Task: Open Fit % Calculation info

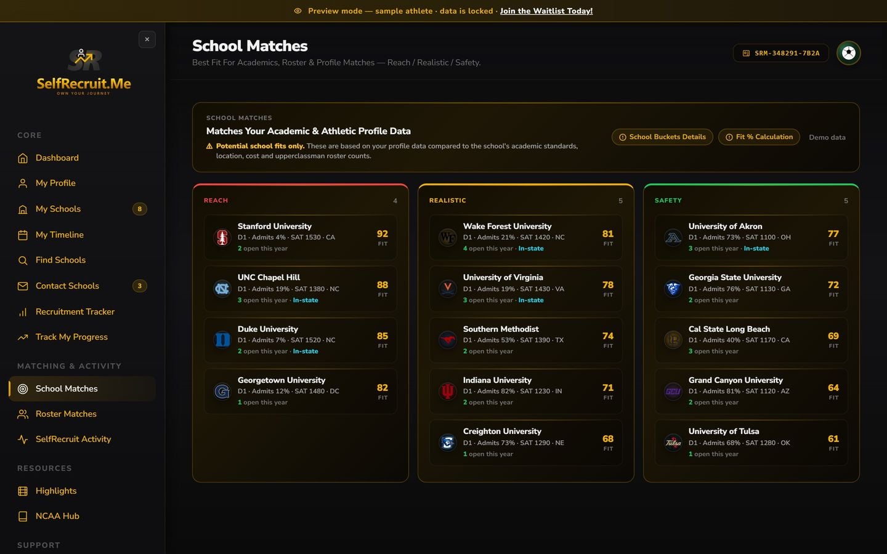Action: point(759,137)
